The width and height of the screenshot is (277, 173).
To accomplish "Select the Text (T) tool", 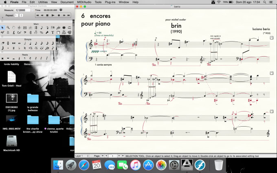I will click(53, 33).
